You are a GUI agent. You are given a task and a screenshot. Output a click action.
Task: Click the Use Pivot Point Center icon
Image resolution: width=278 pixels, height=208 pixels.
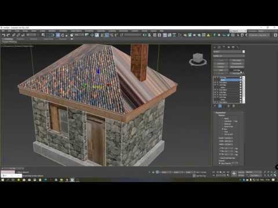point(87,35)
